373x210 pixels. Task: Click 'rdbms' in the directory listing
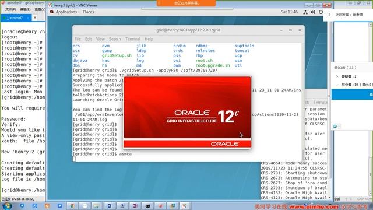(x=202, y=45)
